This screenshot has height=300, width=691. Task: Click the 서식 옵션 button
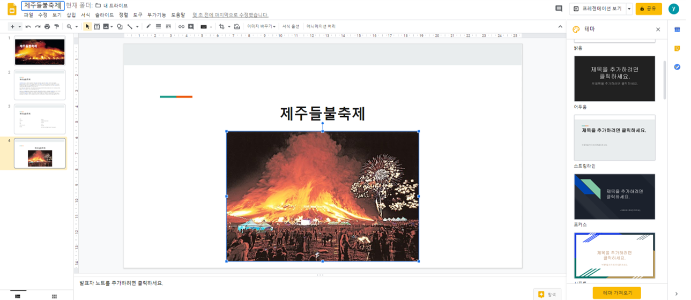click(x=291, y=26)
